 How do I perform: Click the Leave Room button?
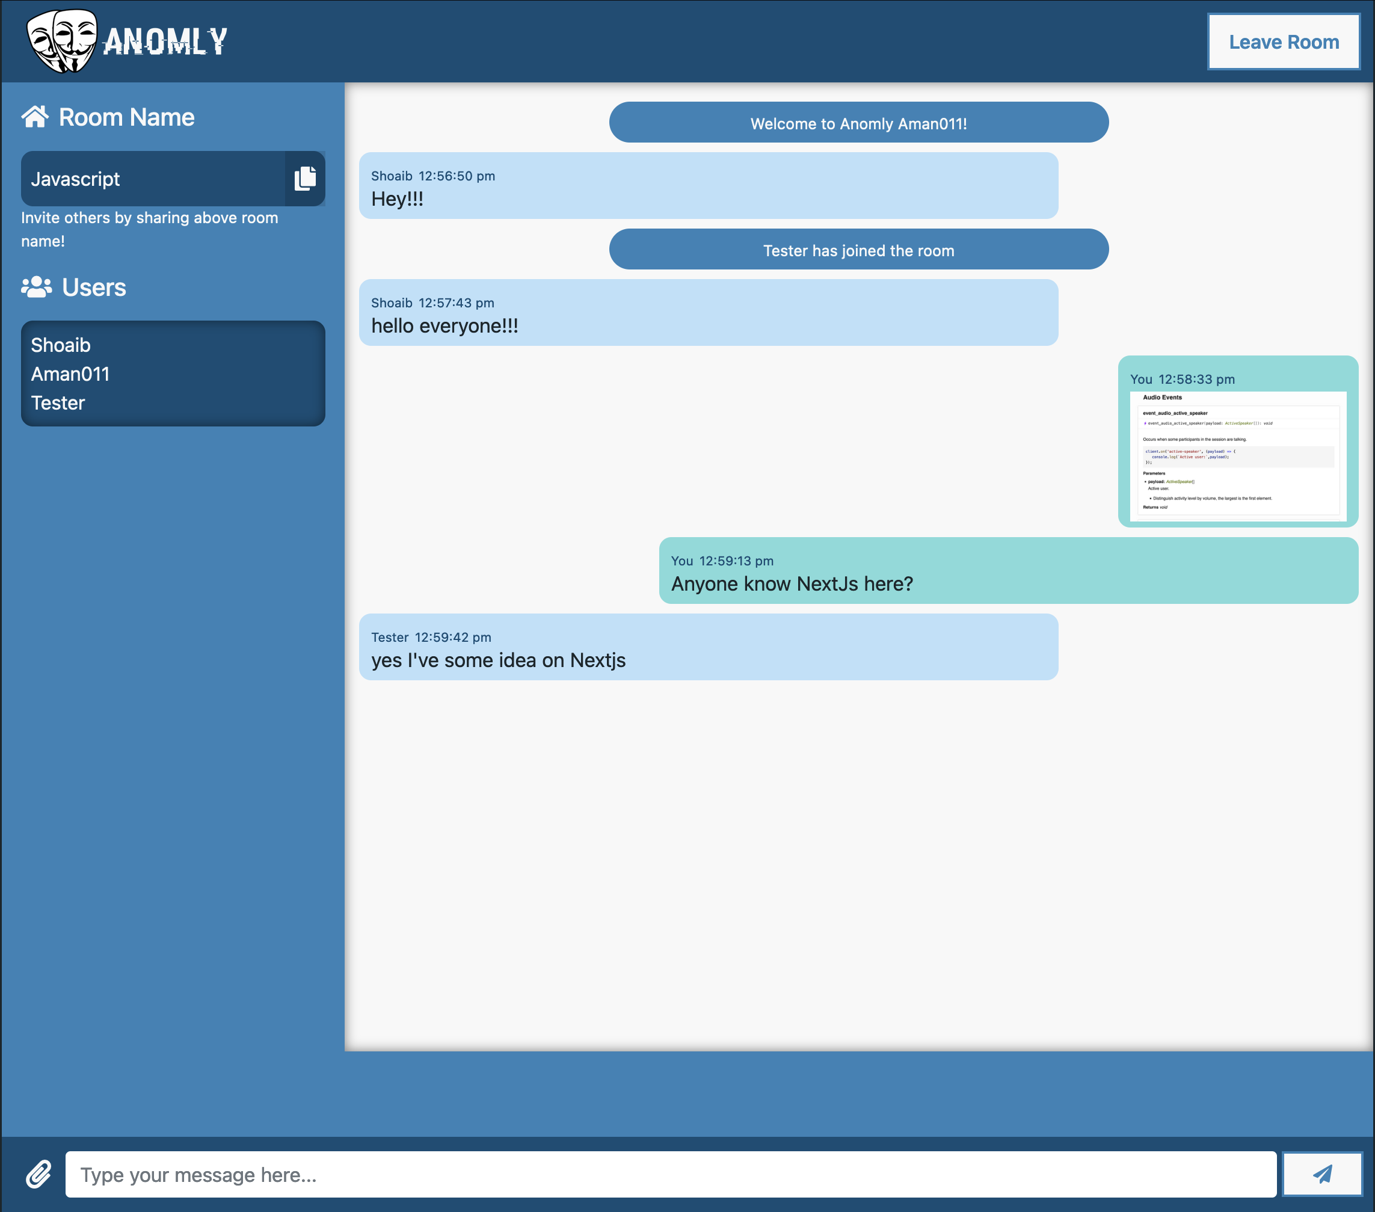click(x=1284, y=41)
